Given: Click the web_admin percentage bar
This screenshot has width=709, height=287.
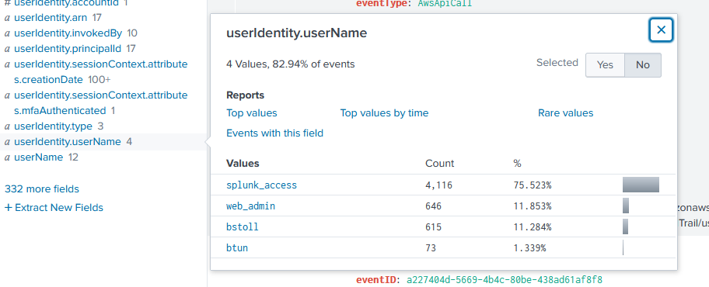Looking at the screenshot, I should [626, 206].
